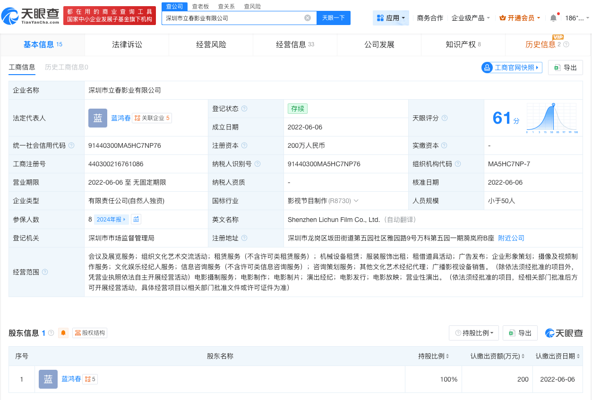This screenshot has height=400, width=592.
Task: Sort by 认缴出资日期 column arrows
Action: tap(578, 356)
